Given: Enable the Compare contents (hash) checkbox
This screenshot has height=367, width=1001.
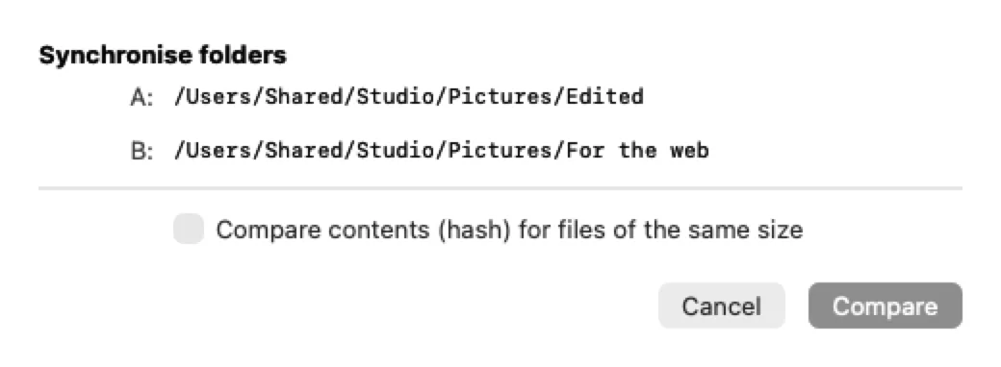Looking at the screenshot, I should click(189, 229).
